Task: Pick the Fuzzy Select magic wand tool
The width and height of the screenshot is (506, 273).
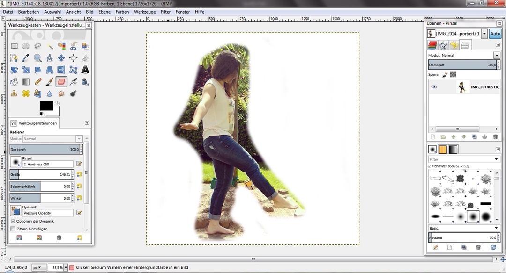Action: [x=50, y=46]
